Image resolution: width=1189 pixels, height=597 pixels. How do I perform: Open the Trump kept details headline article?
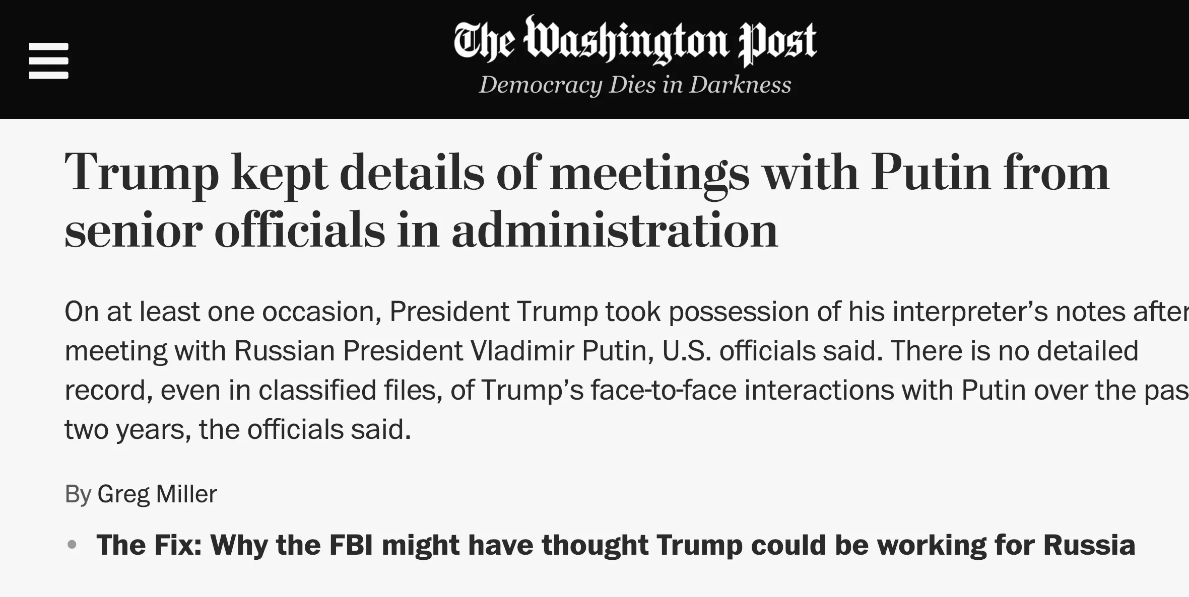(587, 201)
